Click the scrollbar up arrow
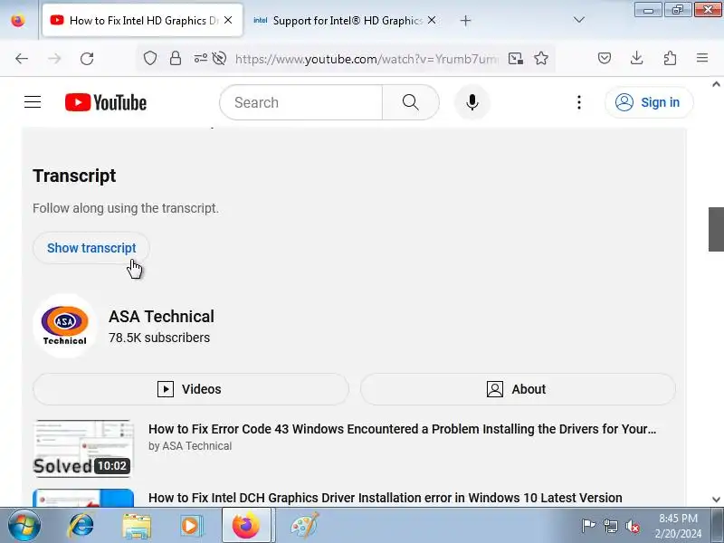 [716, 84]
